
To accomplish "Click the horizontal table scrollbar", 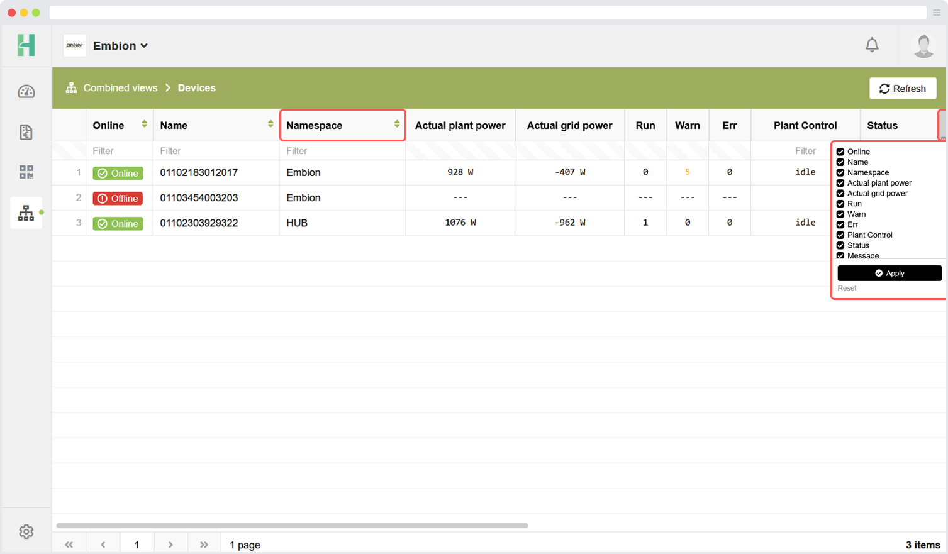I will click(x=292, y=526).
